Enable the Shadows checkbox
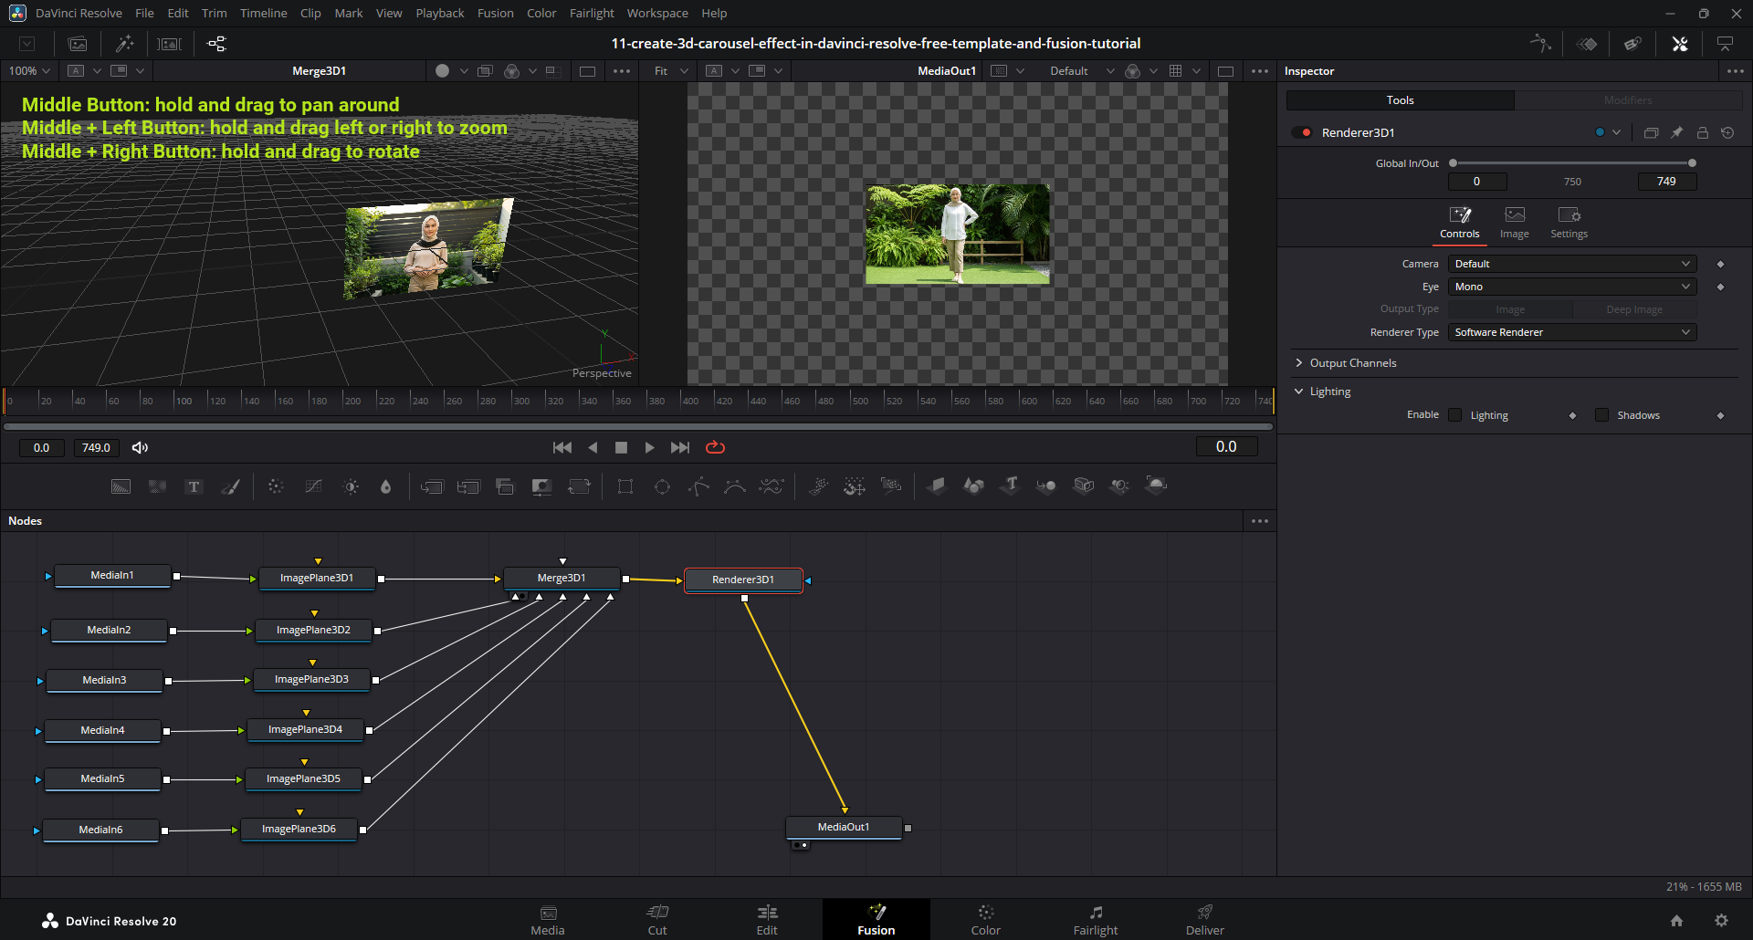The image size is (1753, 940). (1601, 415)
